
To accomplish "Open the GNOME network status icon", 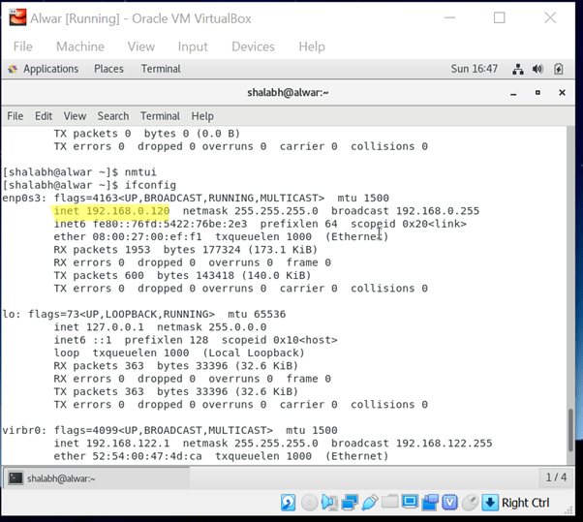I will click(519, 69).
